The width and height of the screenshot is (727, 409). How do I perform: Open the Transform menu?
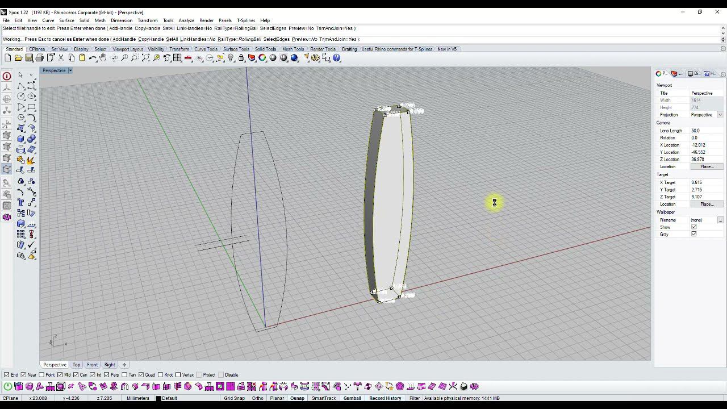(x=148, y=20)
